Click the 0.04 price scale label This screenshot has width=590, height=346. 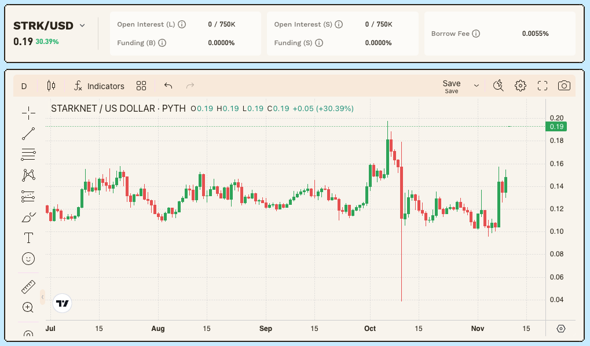point(556,300)
